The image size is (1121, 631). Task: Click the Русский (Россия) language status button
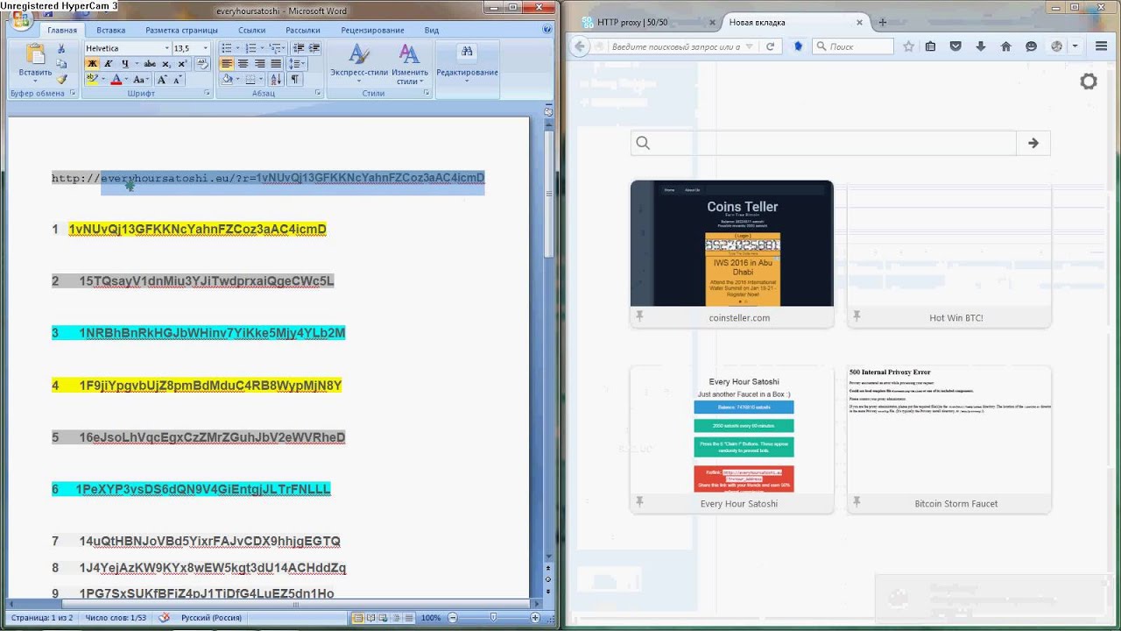211,618
